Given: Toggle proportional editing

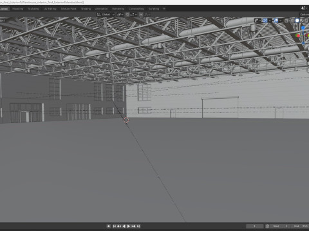Looking at the screenshot, I should pyautogui.click(x=141, y=15).
